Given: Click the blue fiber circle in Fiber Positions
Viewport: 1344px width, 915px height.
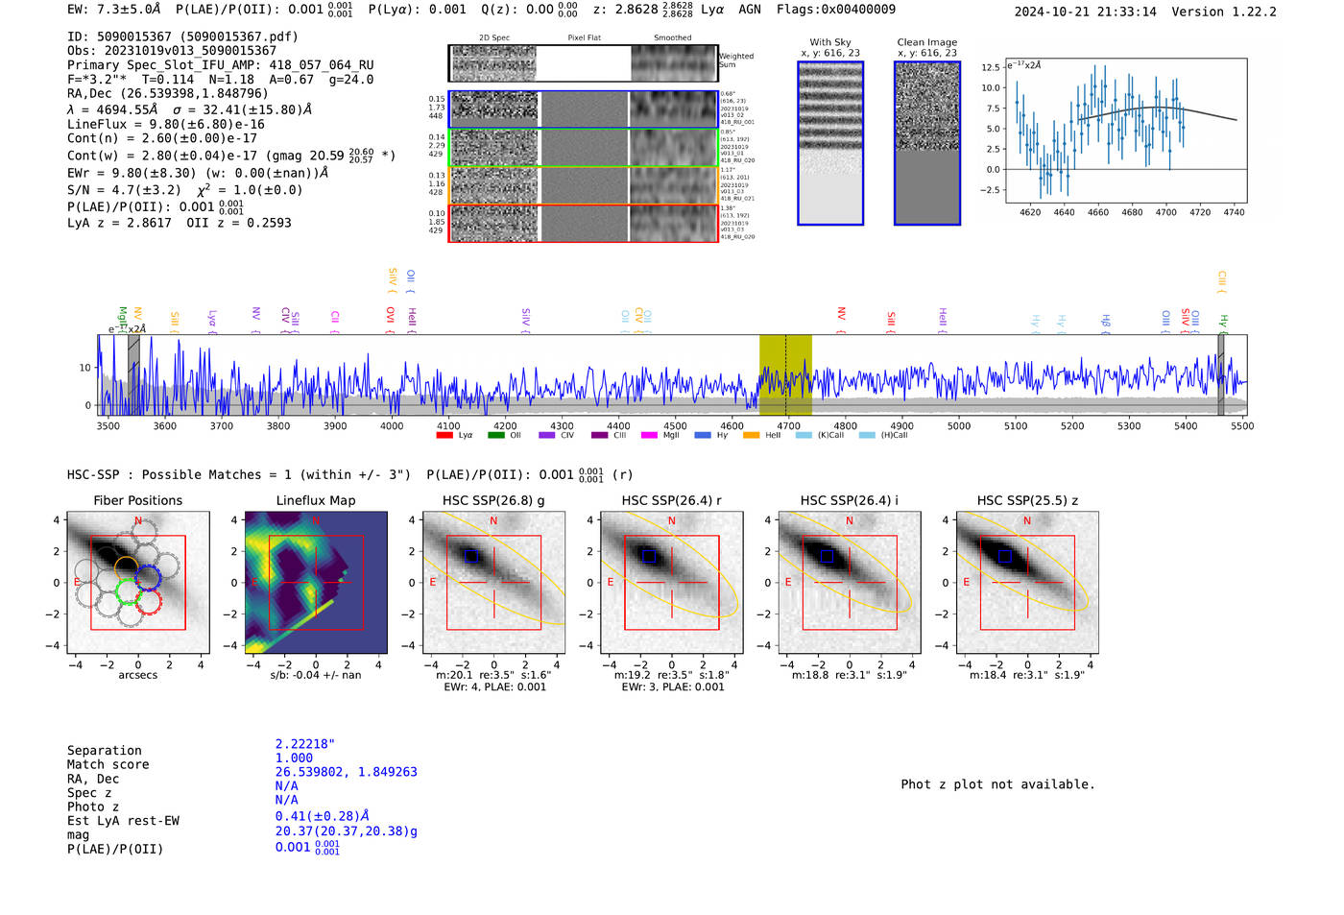Looking at the screenshot, I should [x=148, y=577].
